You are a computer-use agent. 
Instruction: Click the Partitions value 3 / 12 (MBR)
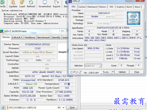66,100
